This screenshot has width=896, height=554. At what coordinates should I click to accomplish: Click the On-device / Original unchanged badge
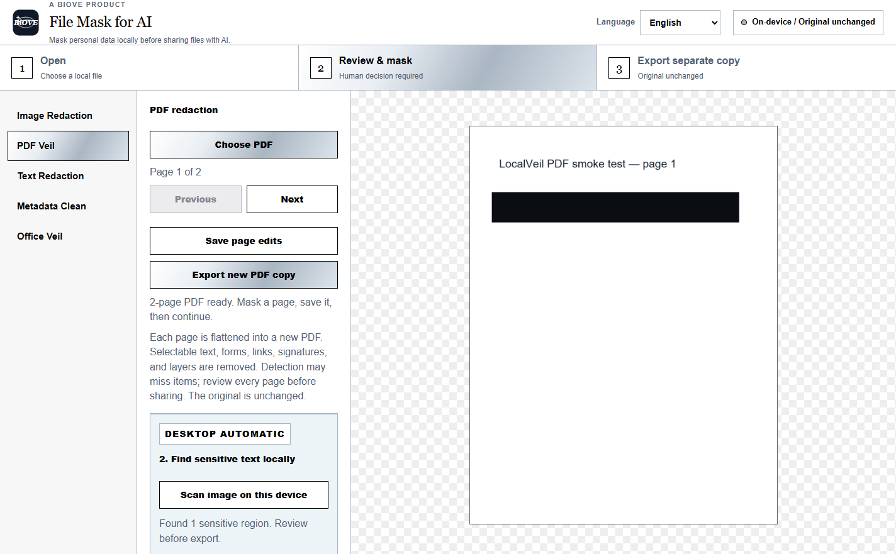tap(808, 22)
